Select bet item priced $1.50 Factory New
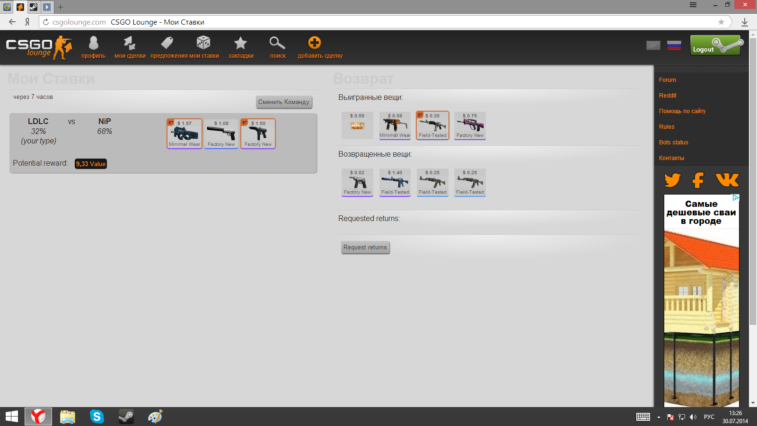This screenshot has height=426, width=757. coord(258,133)
